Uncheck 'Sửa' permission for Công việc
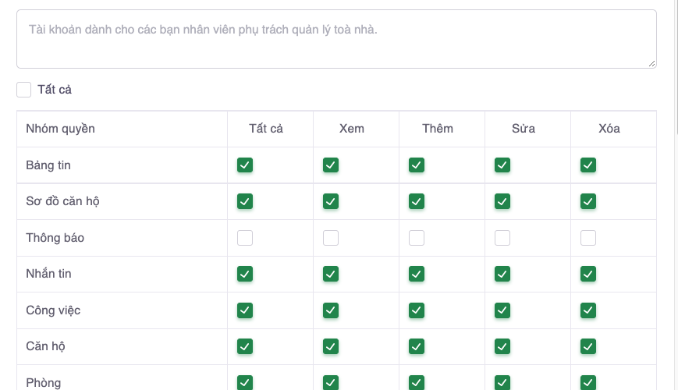 click(502, 310)
